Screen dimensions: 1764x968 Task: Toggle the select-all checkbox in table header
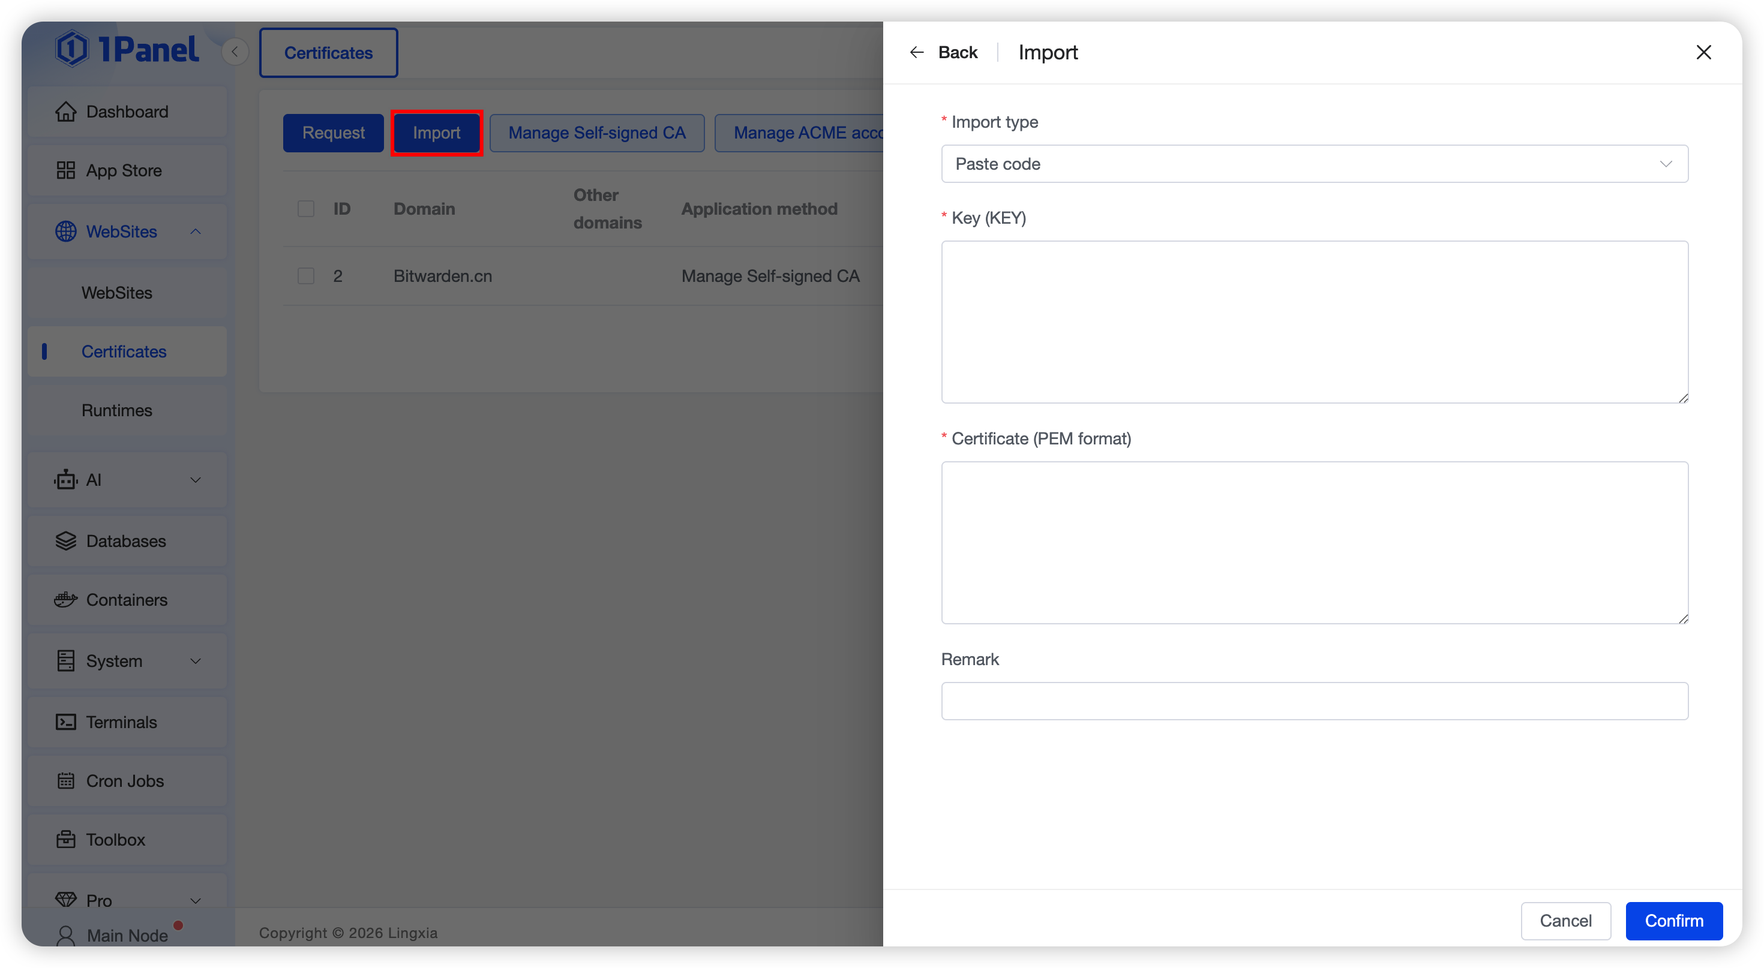click(x=306, y=209)
